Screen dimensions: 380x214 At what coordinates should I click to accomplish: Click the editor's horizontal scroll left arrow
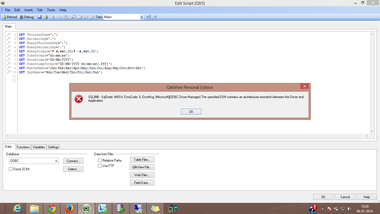8,136
